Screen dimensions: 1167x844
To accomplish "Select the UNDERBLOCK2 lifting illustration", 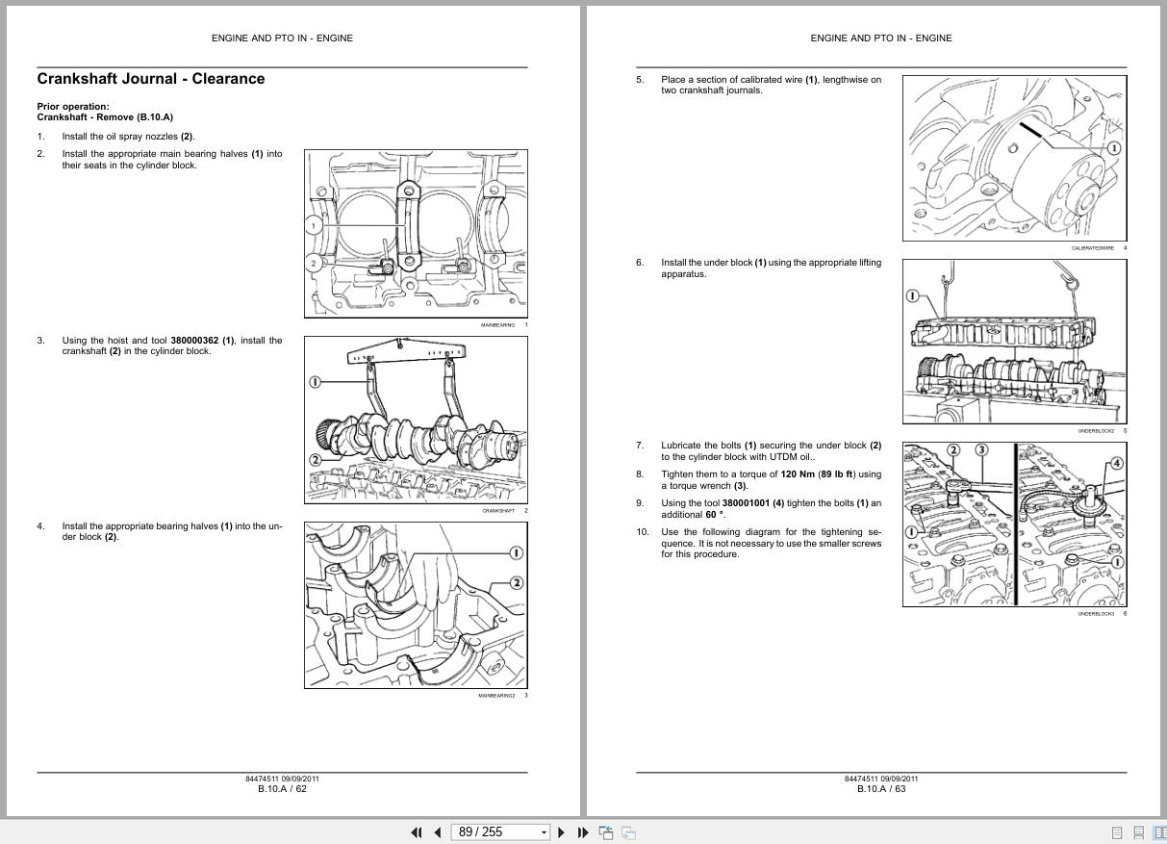I will [x=1014, y=340].
